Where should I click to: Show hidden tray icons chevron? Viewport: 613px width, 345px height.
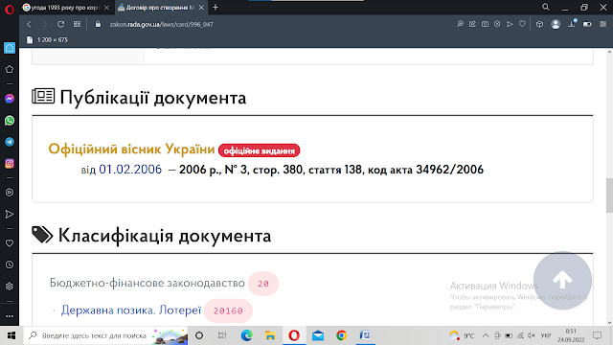(486, 335)
